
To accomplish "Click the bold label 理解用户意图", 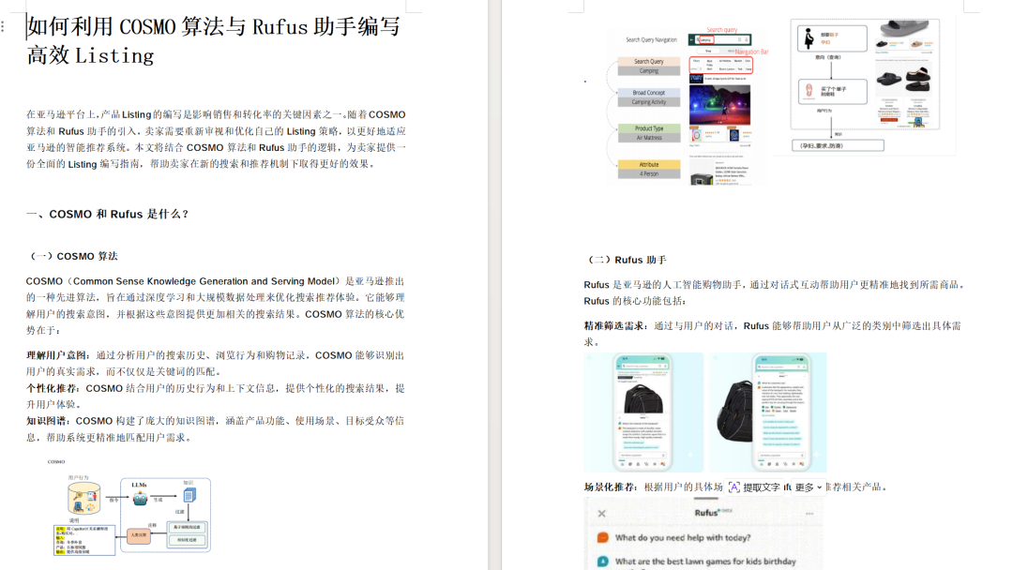I will pyautogui.click(x=57, y=355).
